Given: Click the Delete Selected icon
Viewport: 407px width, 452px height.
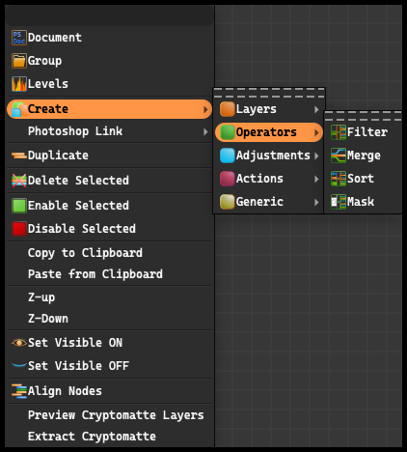Looking at the screenshot, I should [19, 181].
